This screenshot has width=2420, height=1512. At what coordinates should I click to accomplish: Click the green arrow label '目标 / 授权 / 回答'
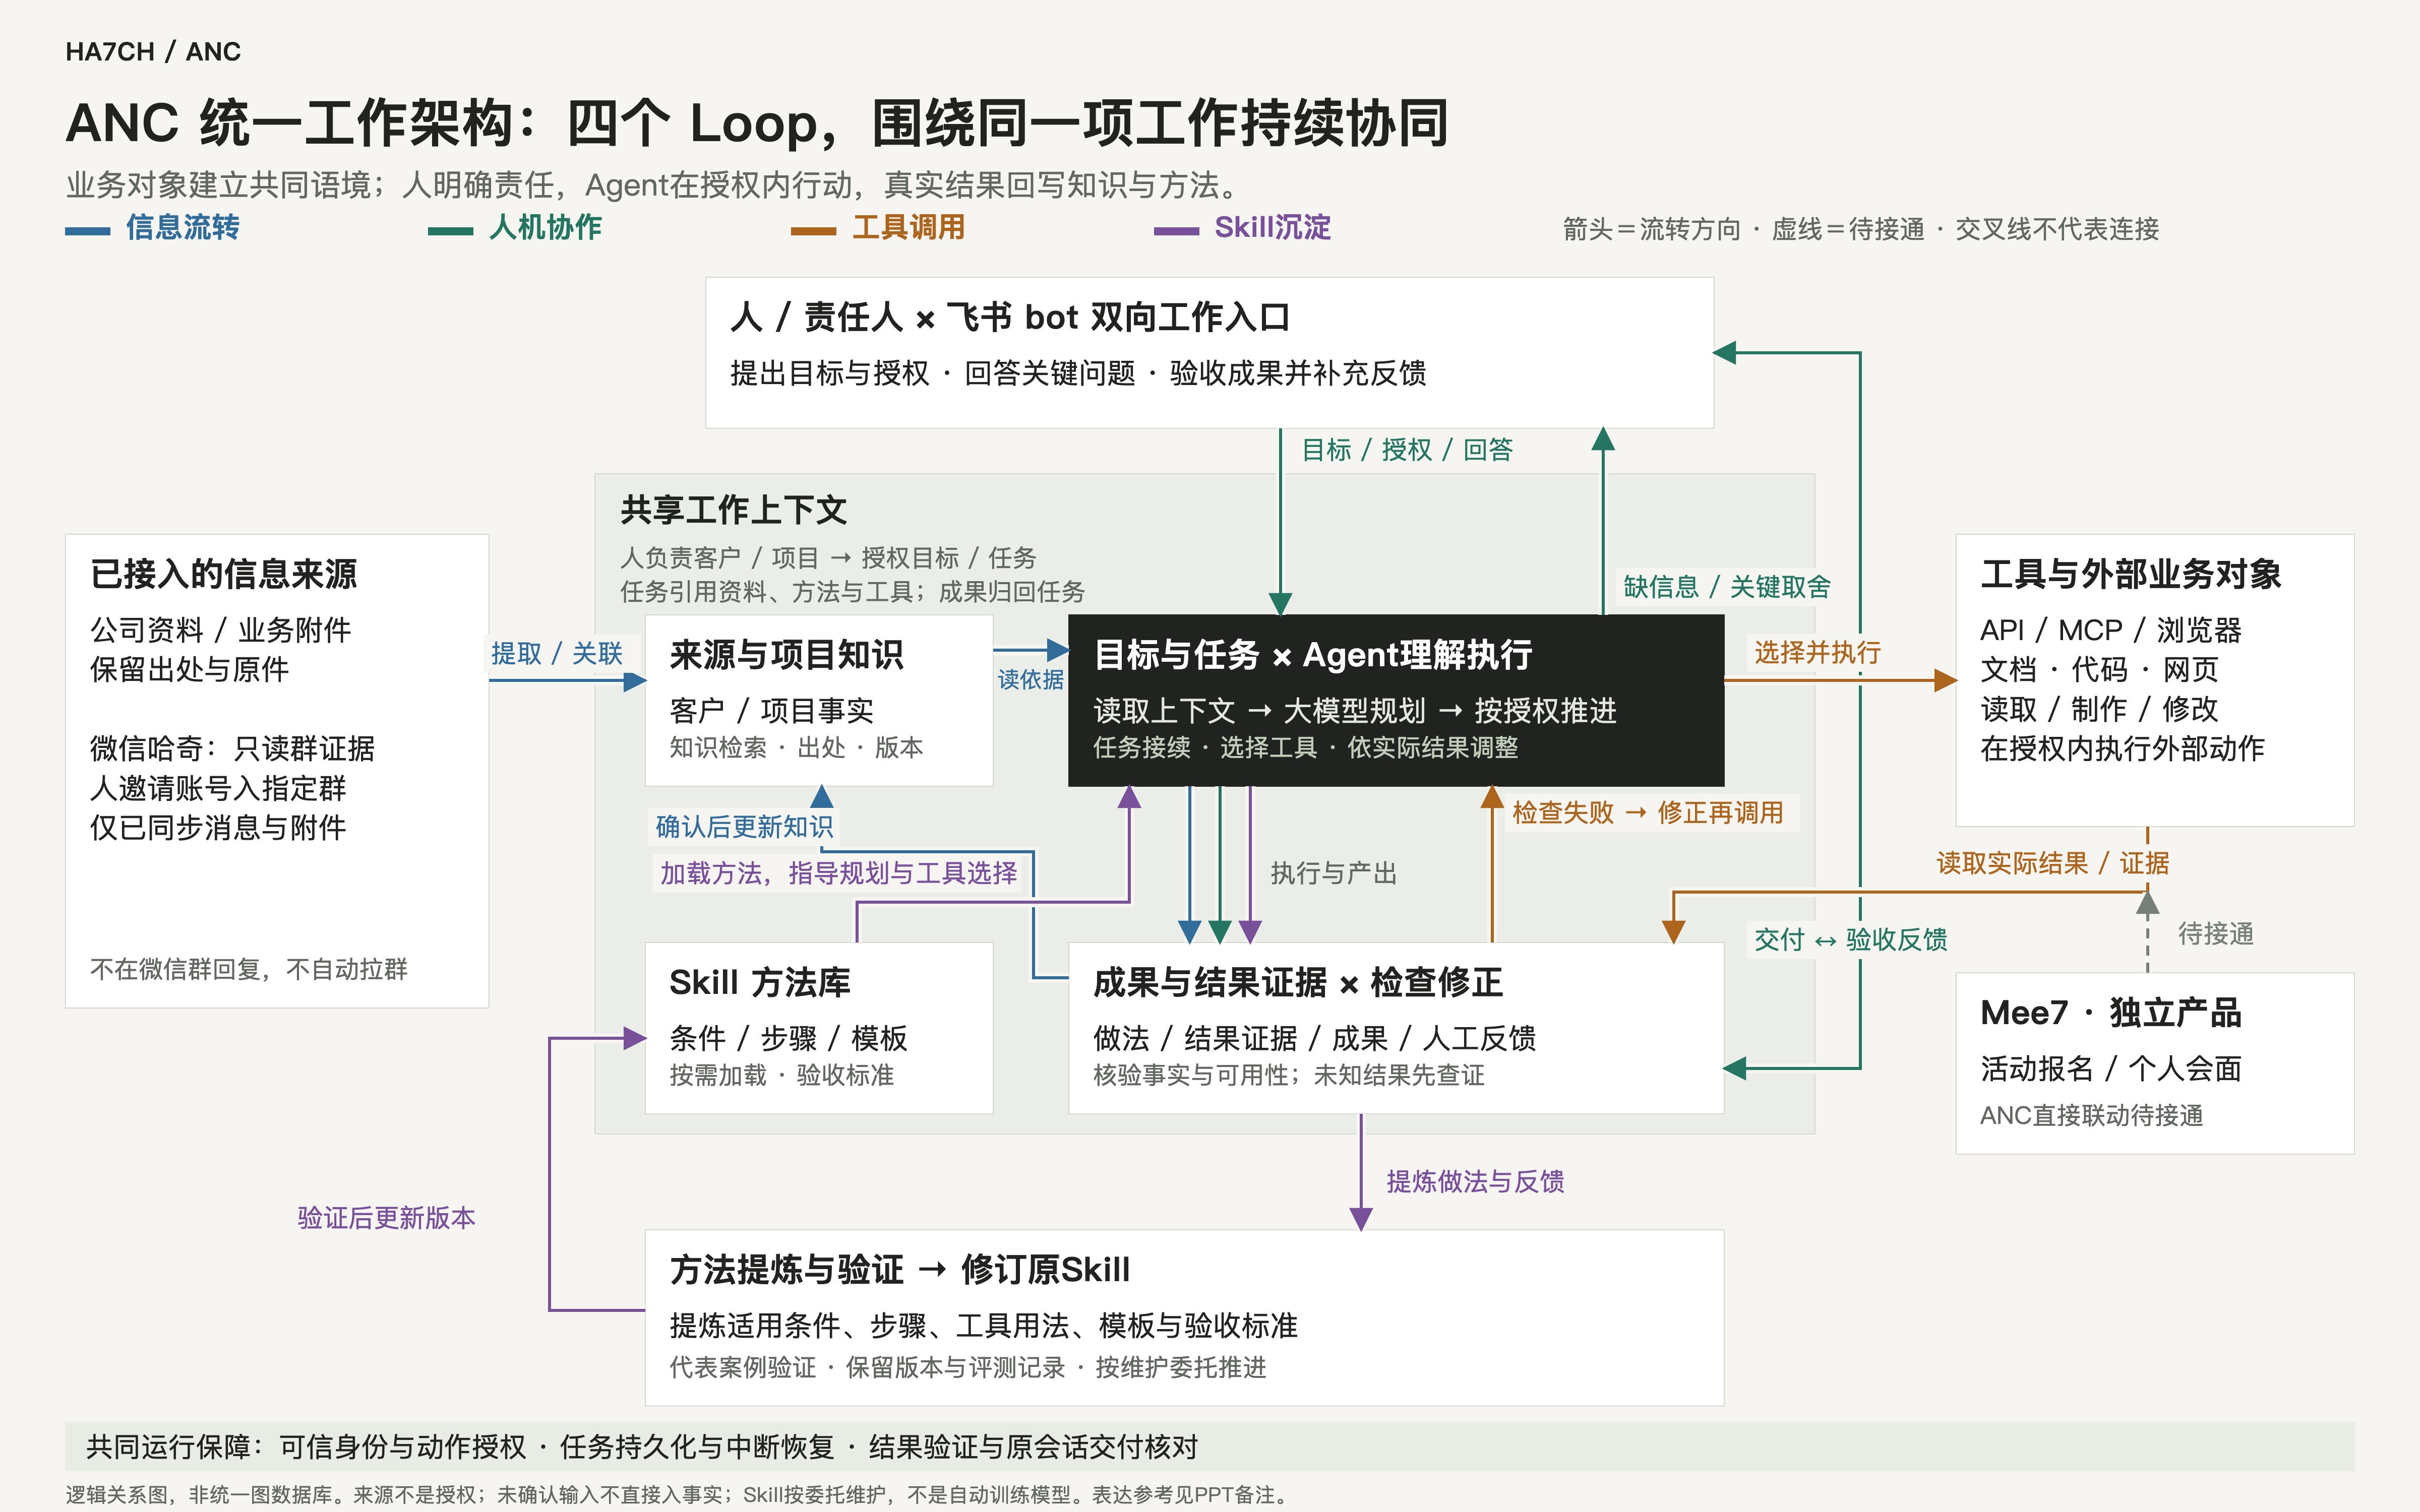pos(1407,450)
